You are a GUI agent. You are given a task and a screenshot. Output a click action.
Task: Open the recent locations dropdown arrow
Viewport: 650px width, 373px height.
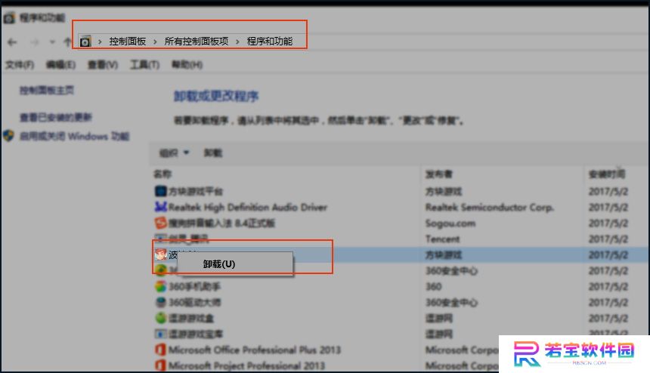pyautogui.click(x=52, y=42)
